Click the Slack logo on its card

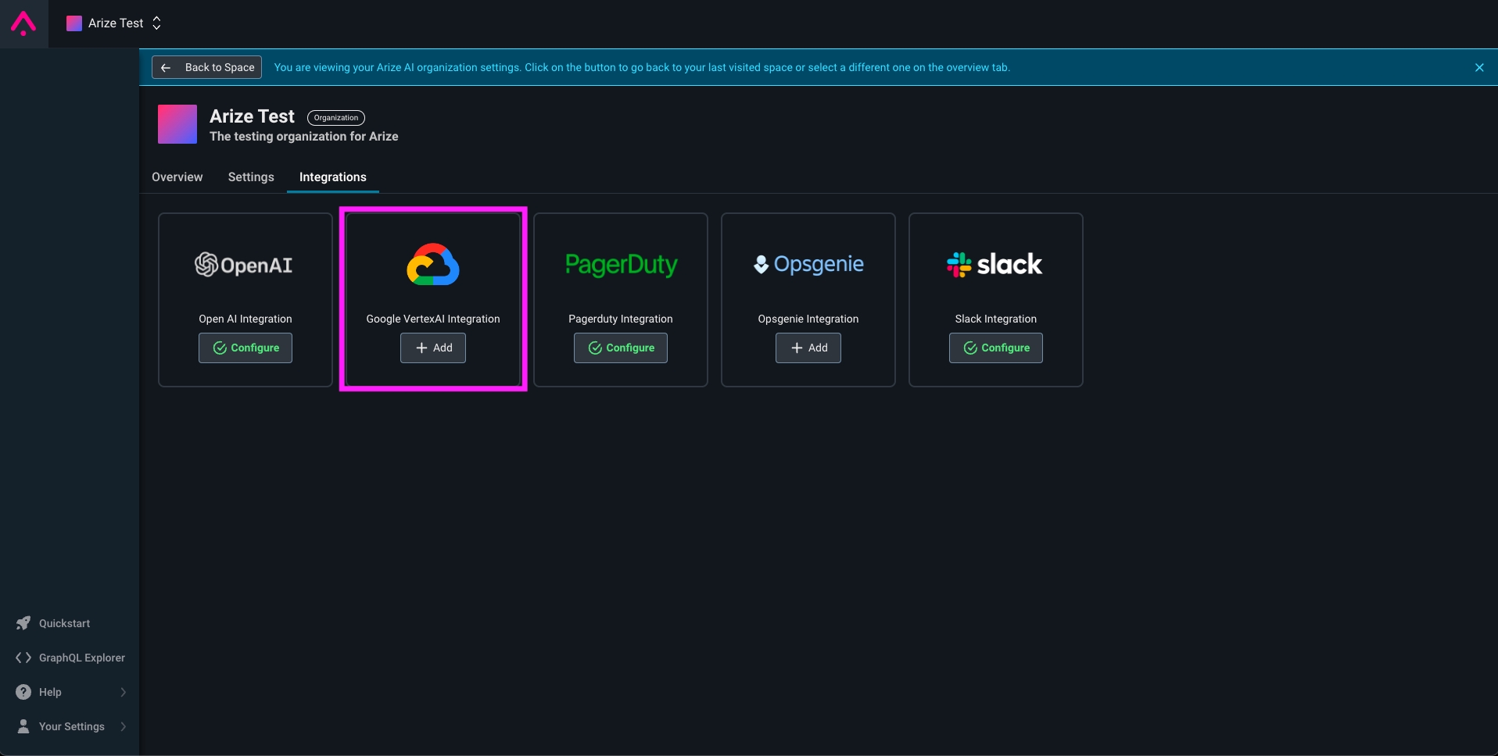(994, 265)
